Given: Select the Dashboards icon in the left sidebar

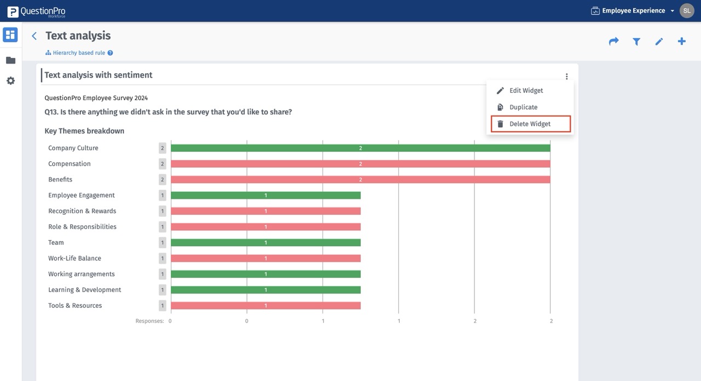Looking at the screenshot, I should click(x=10, y=34).
